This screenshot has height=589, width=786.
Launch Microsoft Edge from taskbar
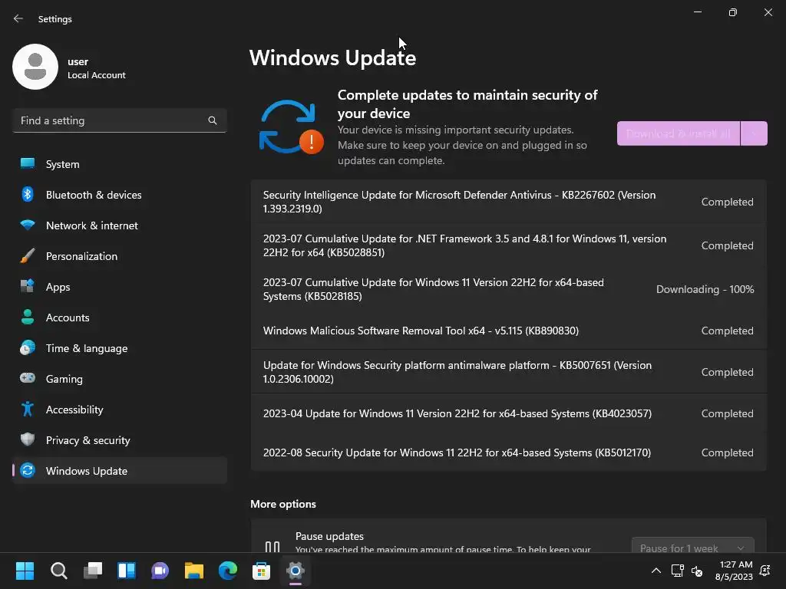click(227, 571)
